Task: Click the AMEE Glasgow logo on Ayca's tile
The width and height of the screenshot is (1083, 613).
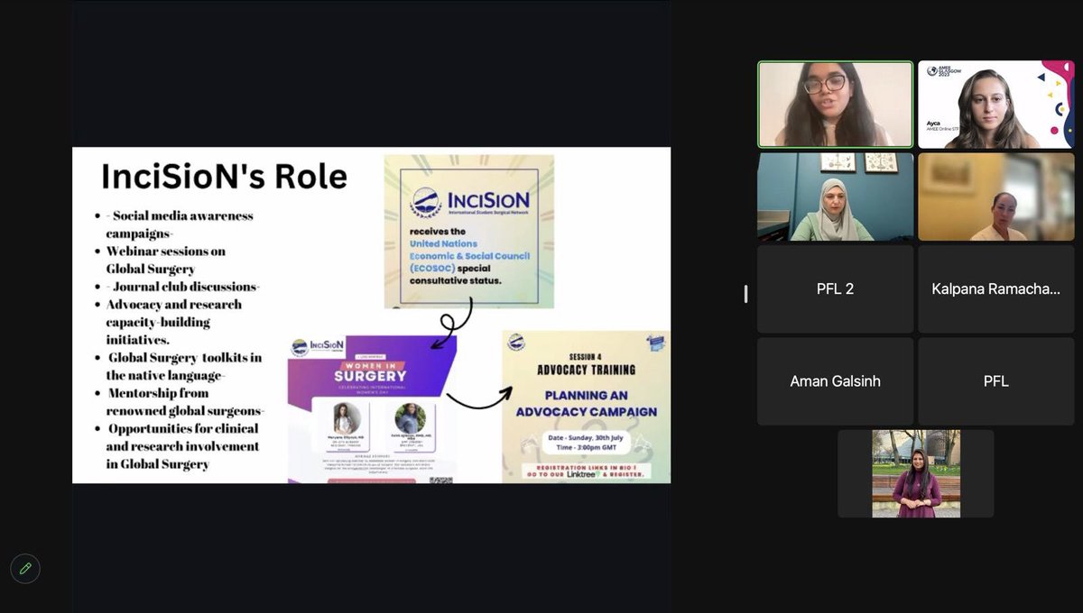Action: click(x=944, y=72)
